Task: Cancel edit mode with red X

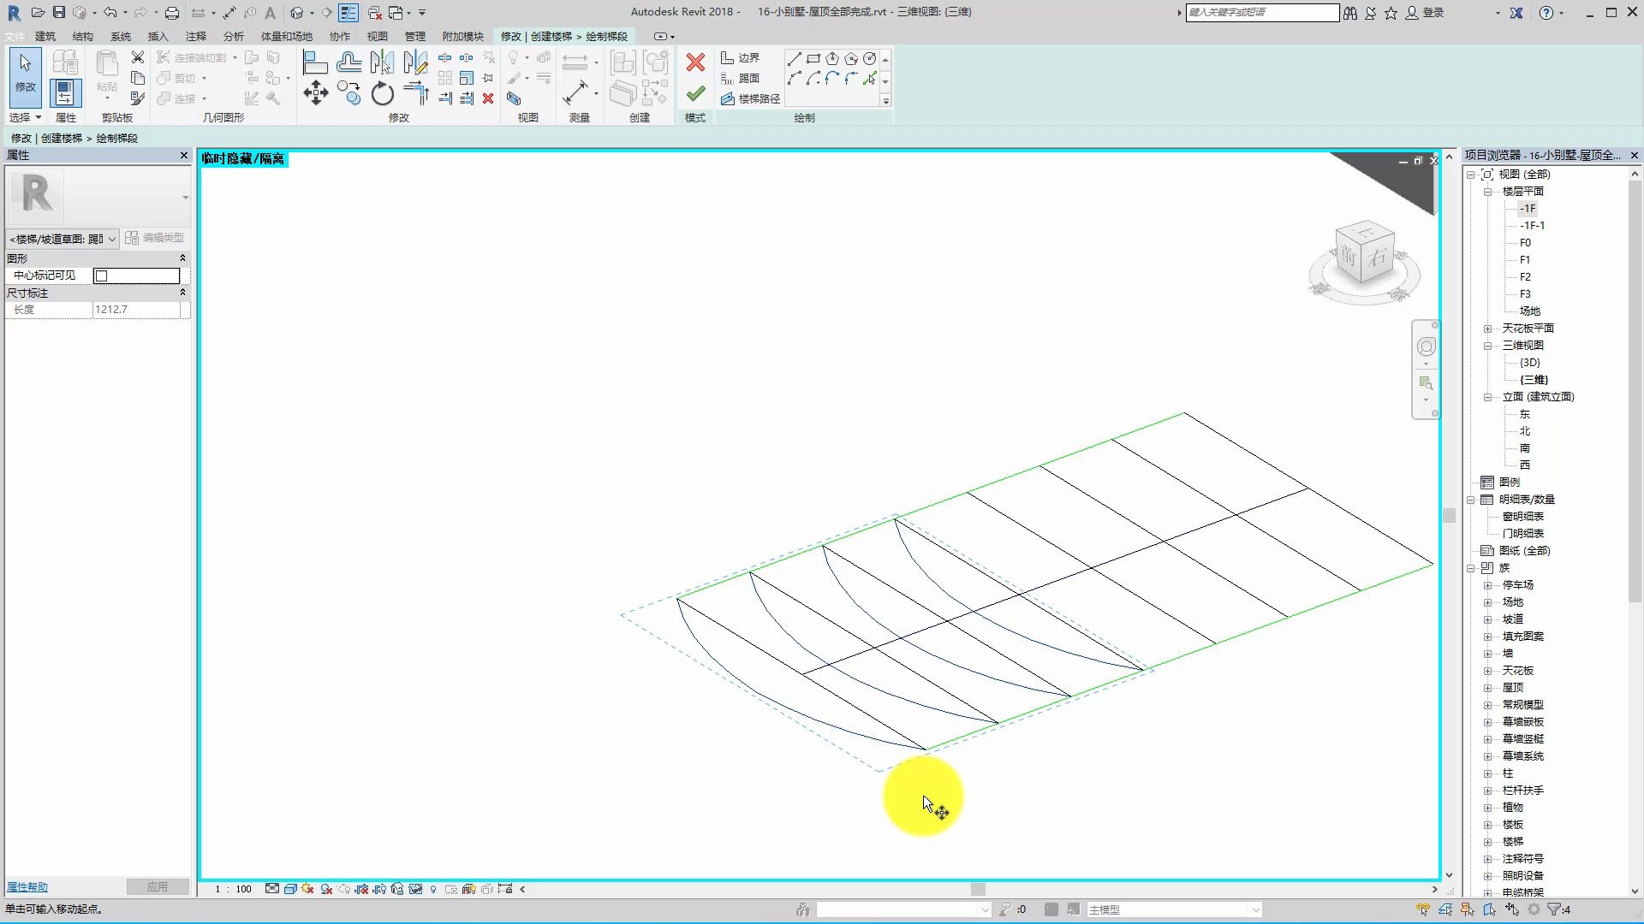Action: coord(695,62)
